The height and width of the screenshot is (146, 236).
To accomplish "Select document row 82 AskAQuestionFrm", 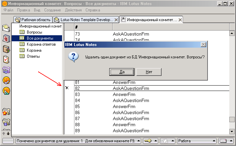I will (x=152, y=88).
